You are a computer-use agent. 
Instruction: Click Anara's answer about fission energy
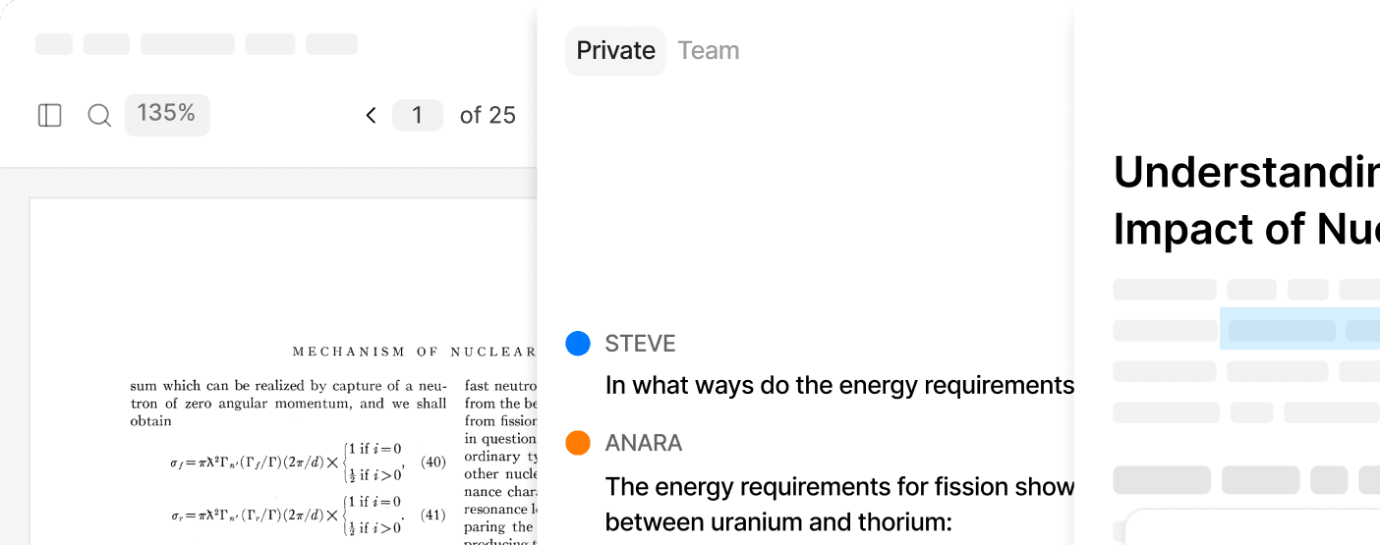click(839, 504)
